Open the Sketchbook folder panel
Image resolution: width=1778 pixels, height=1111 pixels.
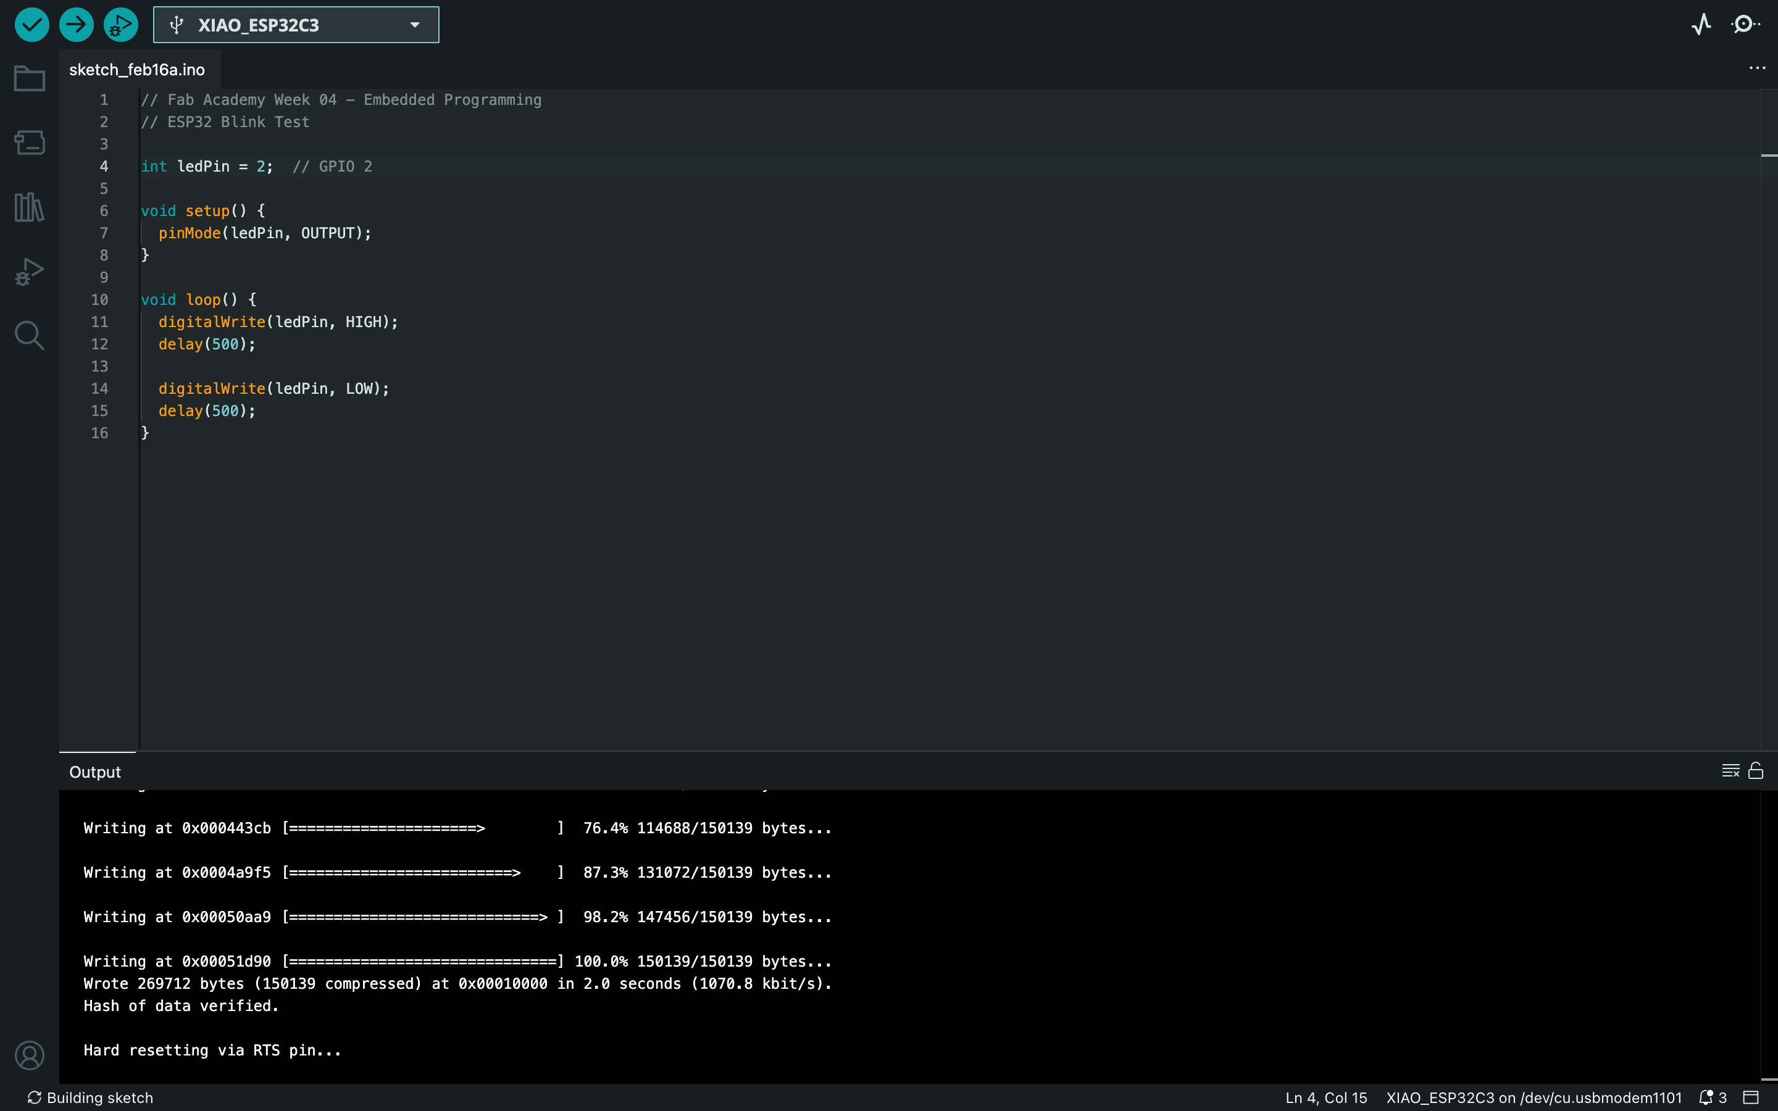[x=30, y=78]
